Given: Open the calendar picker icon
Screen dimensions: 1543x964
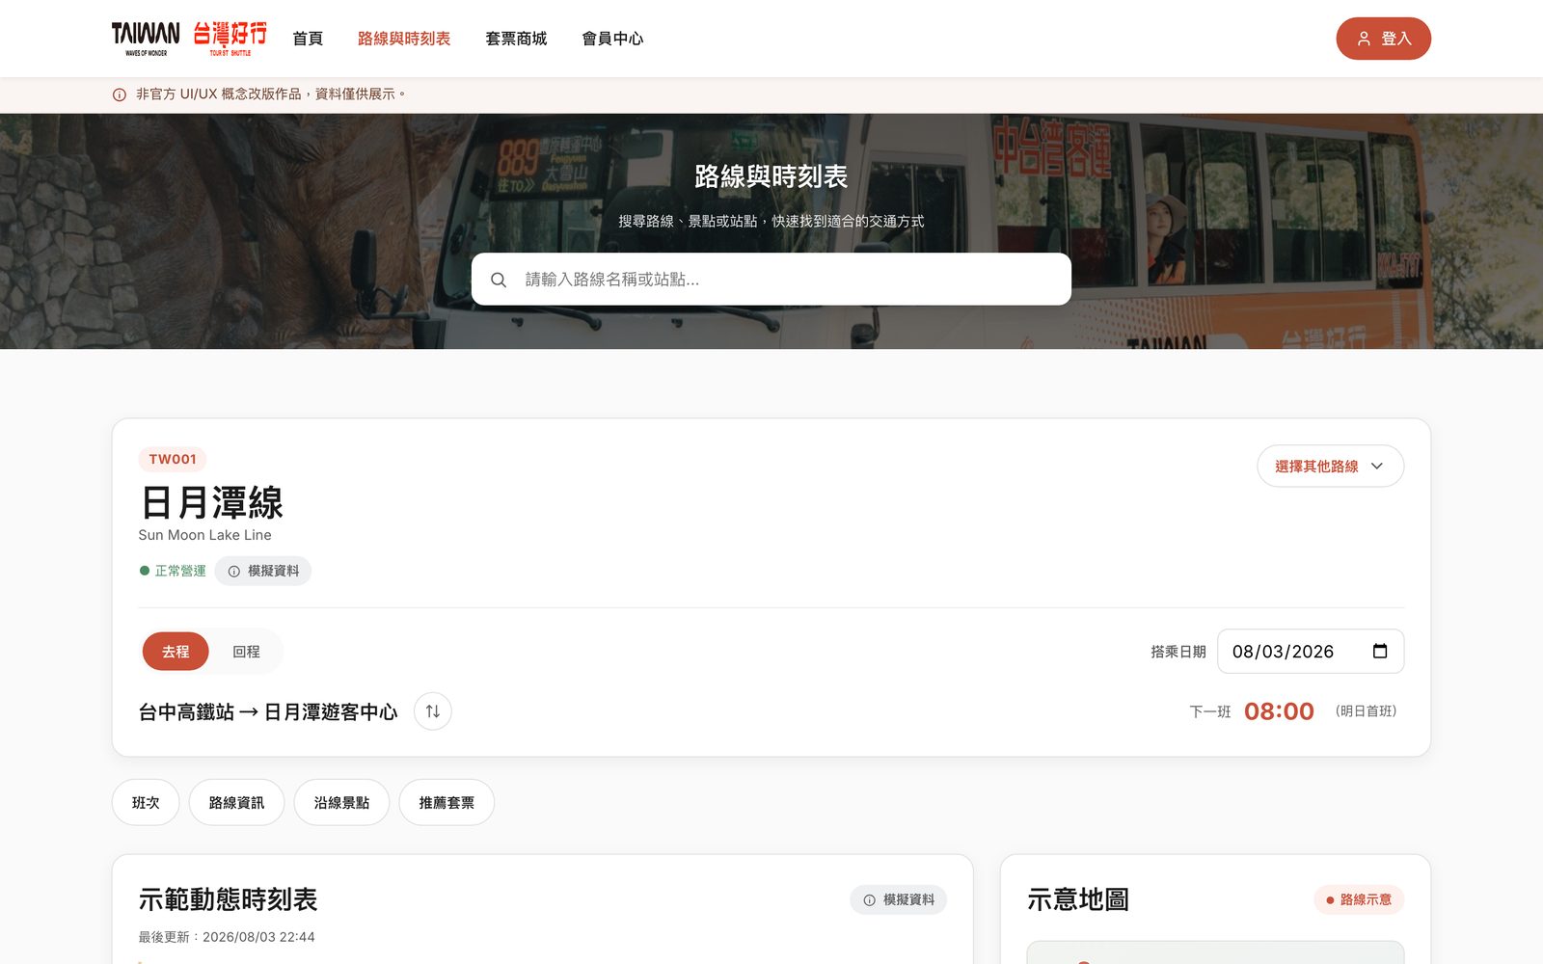Looking at the screenshot, I should coord(1380,652).
